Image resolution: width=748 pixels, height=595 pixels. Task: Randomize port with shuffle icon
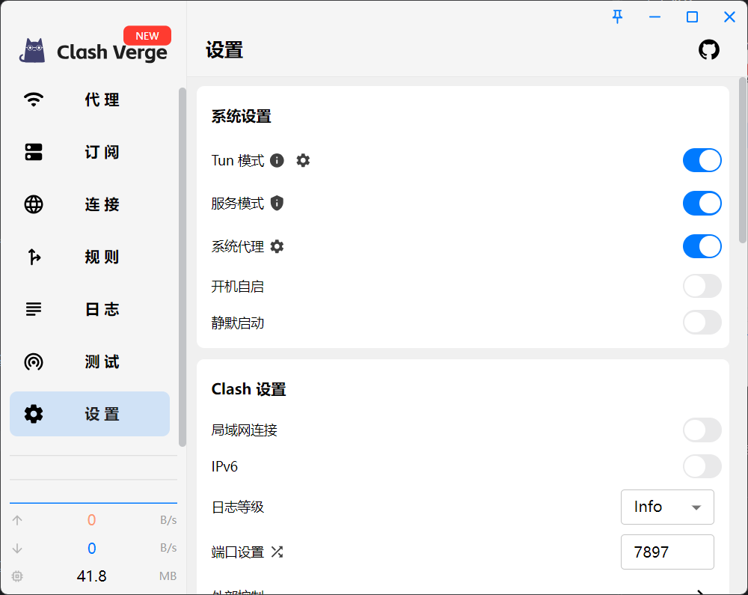[x=278, y=552]
